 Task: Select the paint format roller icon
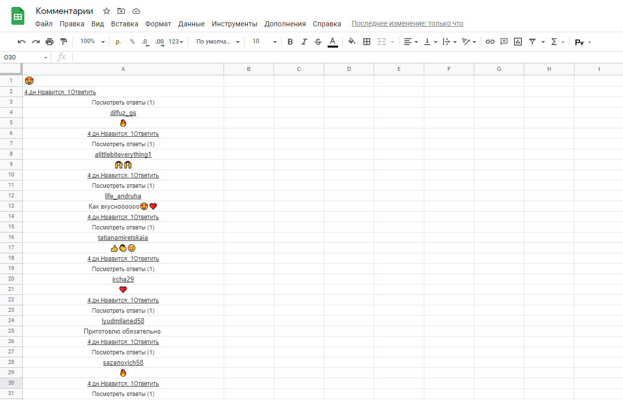click(x=63, y=42)
